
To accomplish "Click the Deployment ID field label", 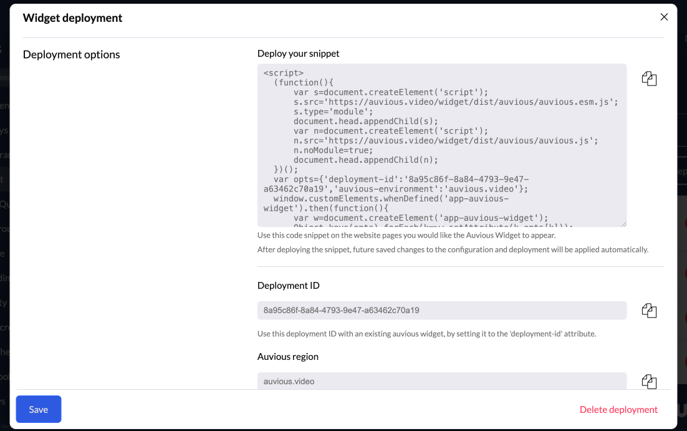I will coord(288,286).
